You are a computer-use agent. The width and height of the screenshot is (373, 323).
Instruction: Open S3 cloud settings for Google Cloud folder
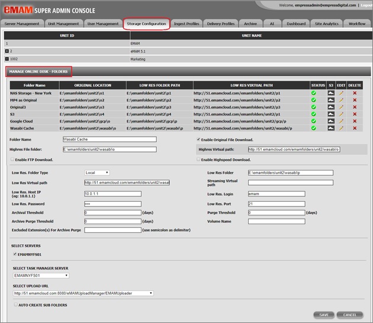click(331, 121)
